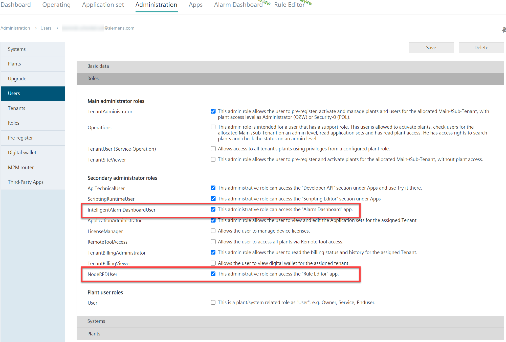Open the Alarm Dashboard preview tab
The height and width of the screenshot is (342, 506).
(x=238, y=5)
